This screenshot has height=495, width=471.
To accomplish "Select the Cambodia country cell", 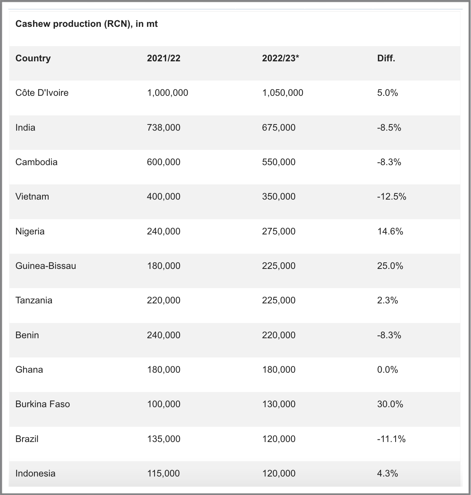I will click(36, 162).
